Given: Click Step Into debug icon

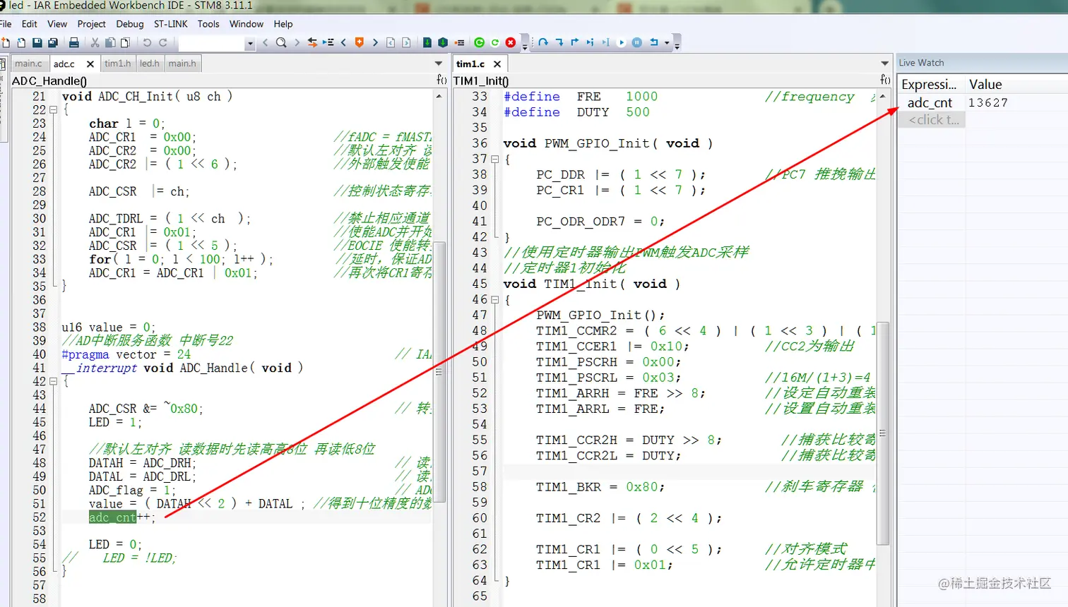Looking at the screenshot, I should (x=559, y=42).
